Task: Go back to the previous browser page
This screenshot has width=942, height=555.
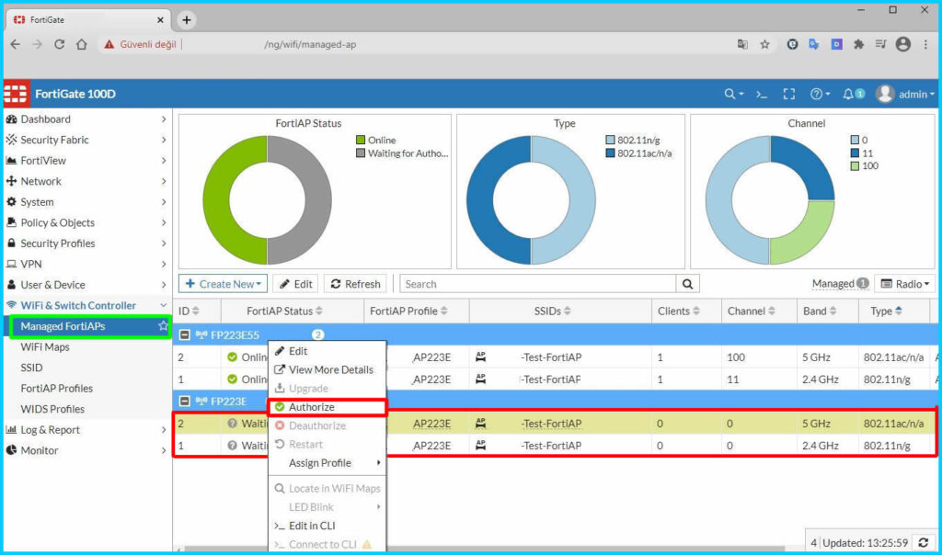Action: 16,44
